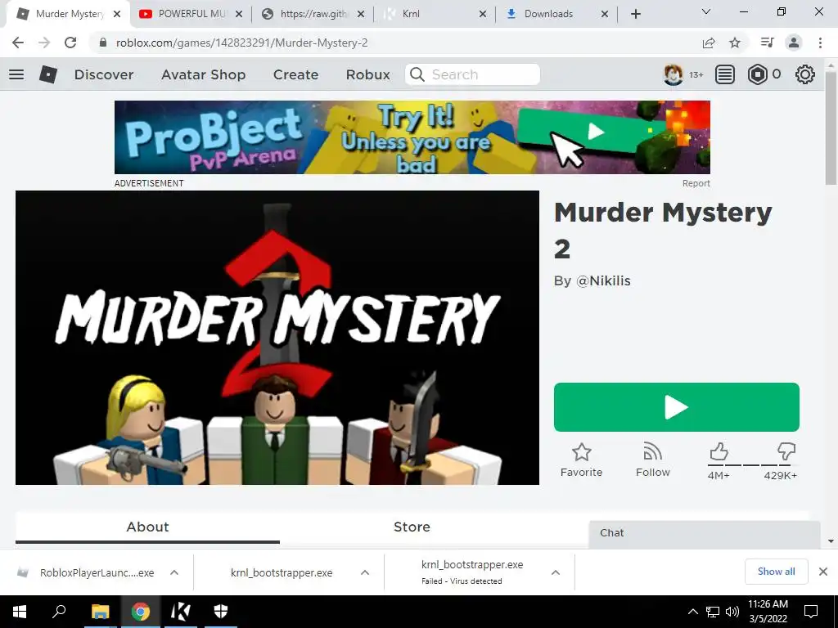
Task: Open Chrome media controls icon
Action: (x=767, y=43)
